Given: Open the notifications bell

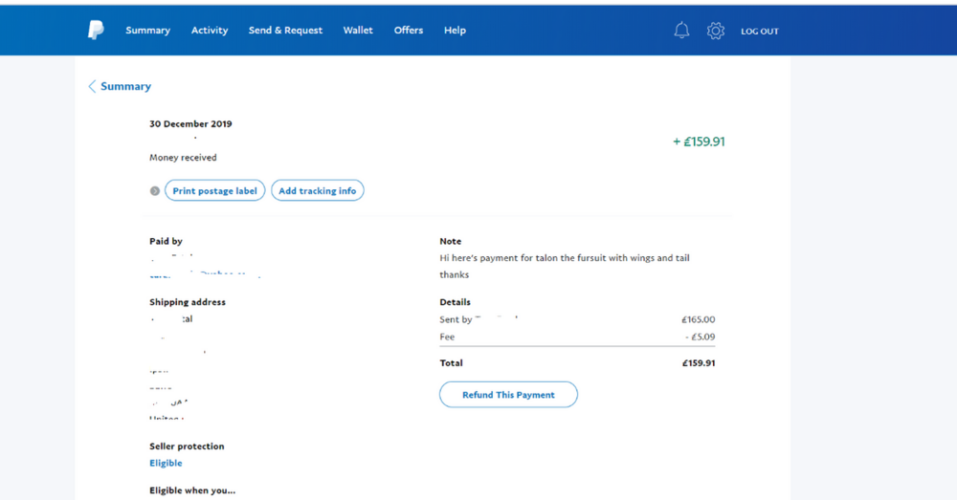Looking at the screenshot, I should coord(681,31).
